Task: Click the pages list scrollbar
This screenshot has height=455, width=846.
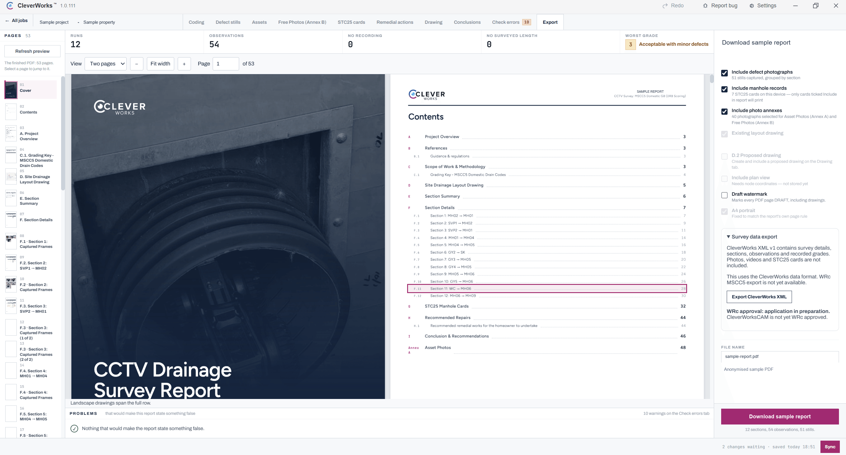Action: [x=63, y=133]
